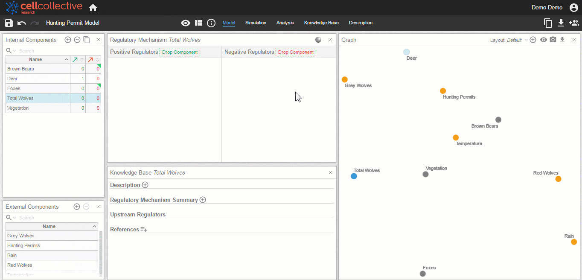Show model info with the circled i icon
Image resolution: width=582 pixels, height=280 pixels.
[211, 23]
